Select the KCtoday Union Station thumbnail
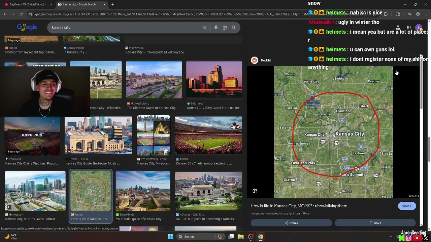The width and height of the screenshot is (431, 242). pos(208,192)
